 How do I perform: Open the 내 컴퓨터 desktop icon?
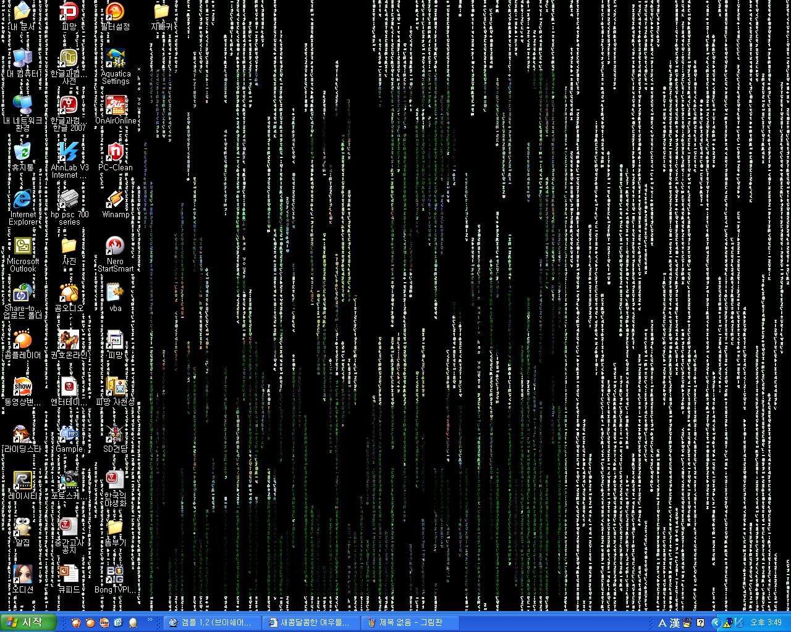[23, 62]
